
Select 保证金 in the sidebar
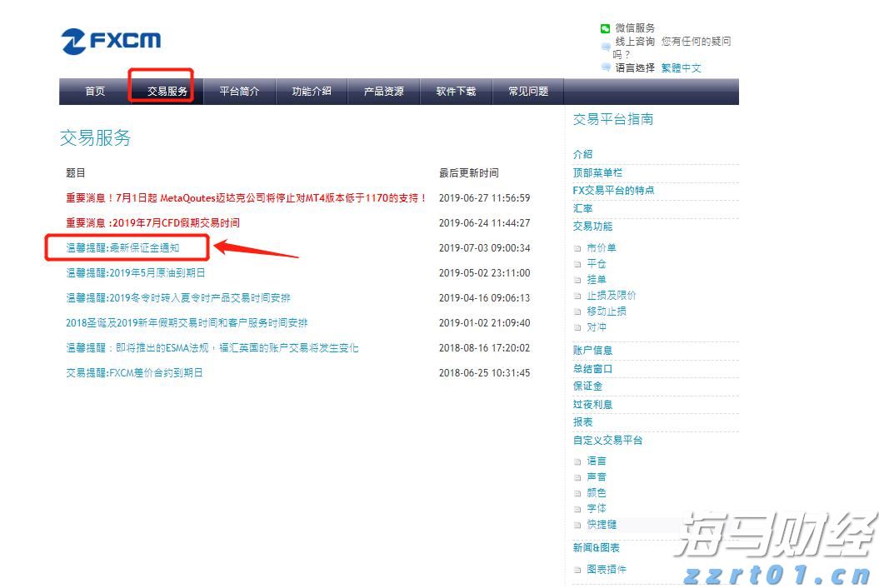pyautogui.click(x=587, y=386)
